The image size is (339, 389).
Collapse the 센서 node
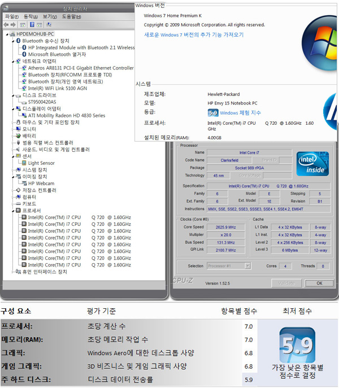(13, 156)
